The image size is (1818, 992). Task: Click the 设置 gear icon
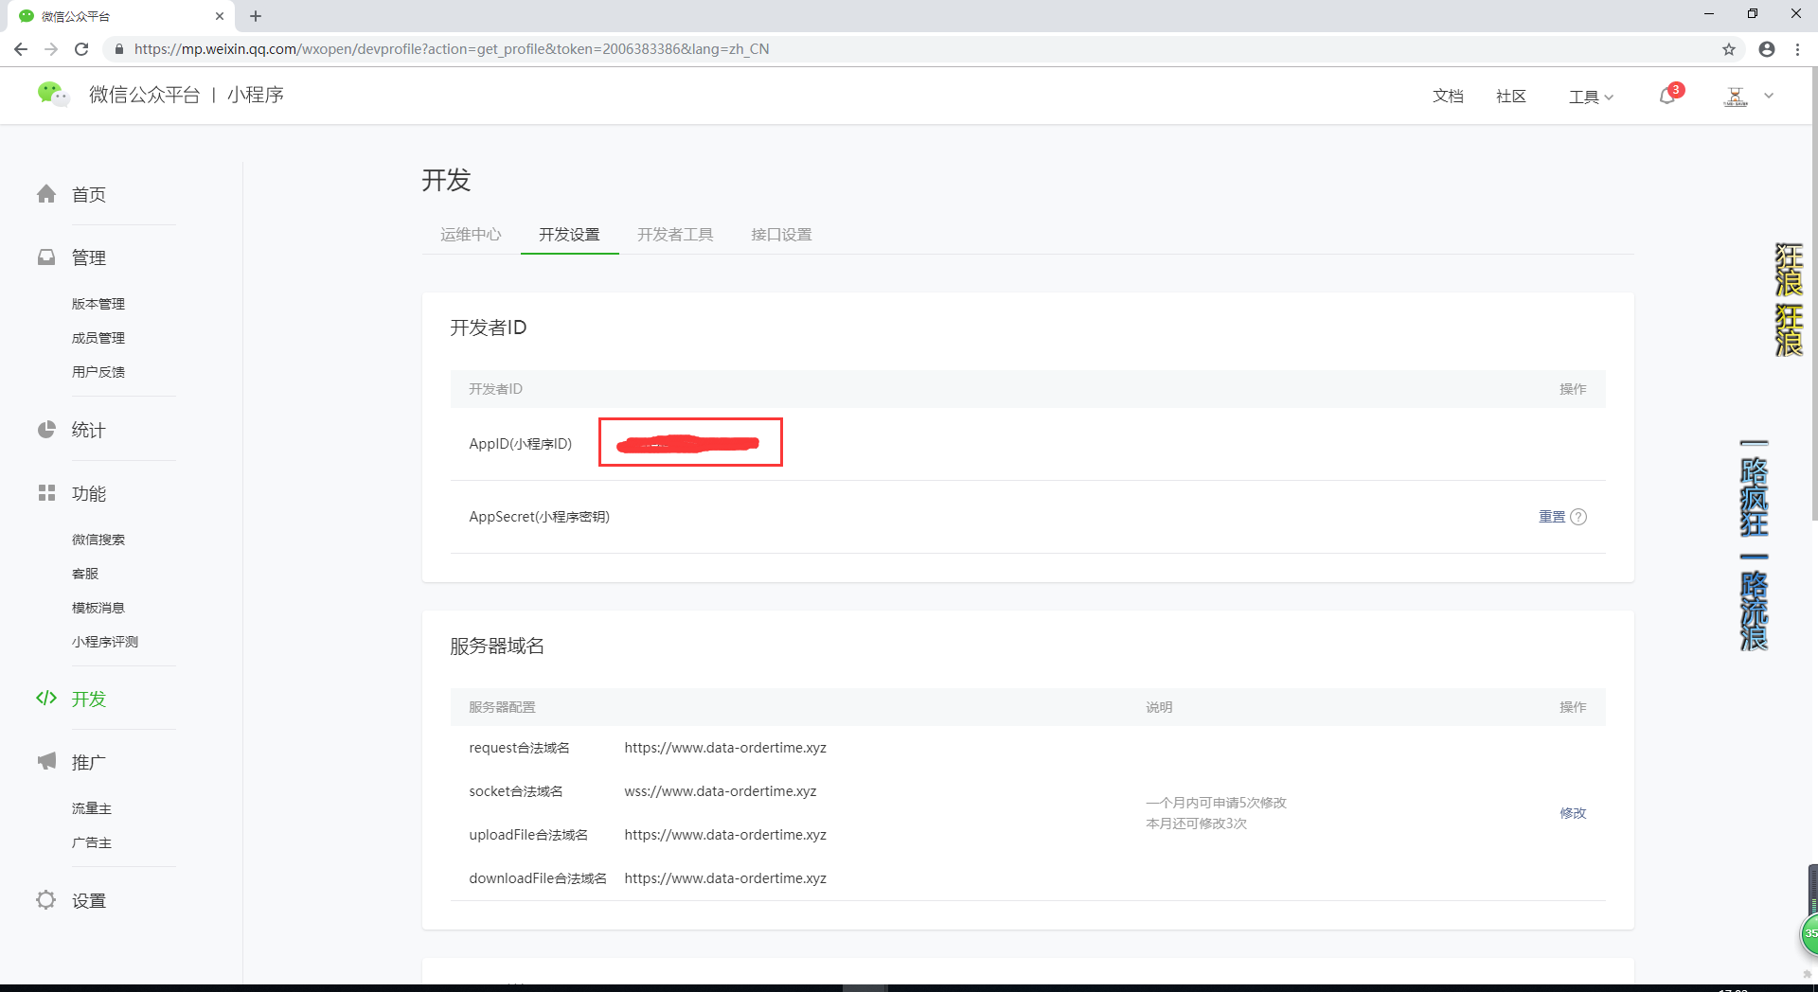click(x=46, y=900)
